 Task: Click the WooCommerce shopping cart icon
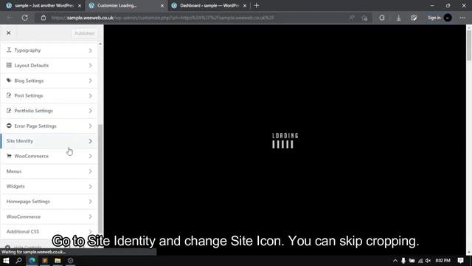pyautogui.click(x=9, y=156)
